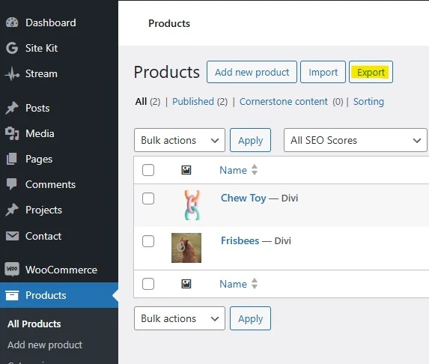The height and width of the screenshot is (364, 429).
Task: Tick the Frisbees row checkbox
Action: click(x=148, y=241)
